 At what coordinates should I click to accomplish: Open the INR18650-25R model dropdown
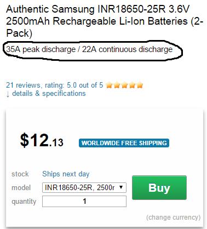(x=84, y=187)
